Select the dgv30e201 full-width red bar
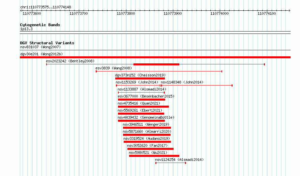300x176 pixels. (155, 57)
